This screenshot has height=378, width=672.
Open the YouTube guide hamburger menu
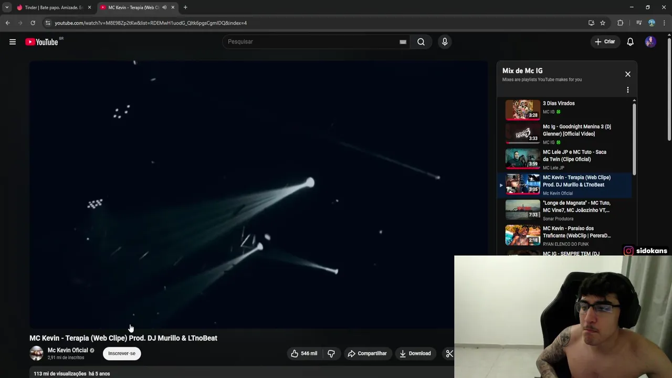click(x=13, y=42)
